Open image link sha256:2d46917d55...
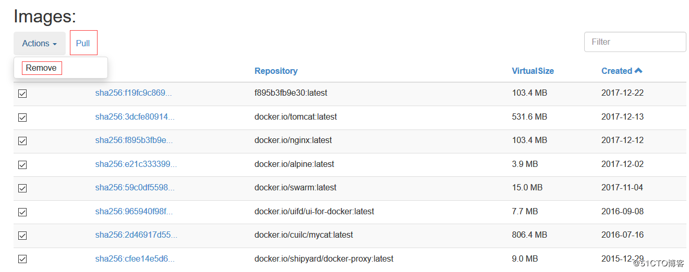689x272 pixels. (x=136, y=235)
